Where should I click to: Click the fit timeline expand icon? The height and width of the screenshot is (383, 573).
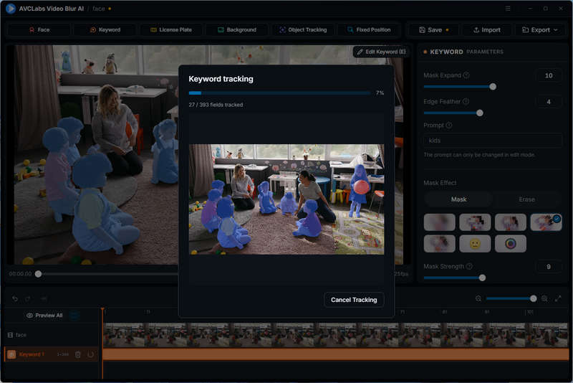click(x=558, y=298)
